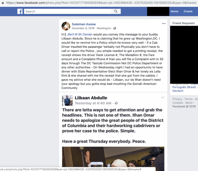Image resolution: width=198 pixels, height=171 pixels.
Task: Open the three-dot post options menu
Action: pyautogui.click(x=164, y=23)
